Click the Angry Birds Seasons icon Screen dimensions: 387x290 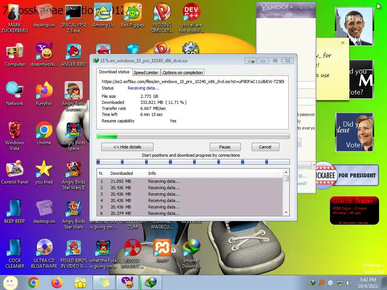[x=74, y=97]
